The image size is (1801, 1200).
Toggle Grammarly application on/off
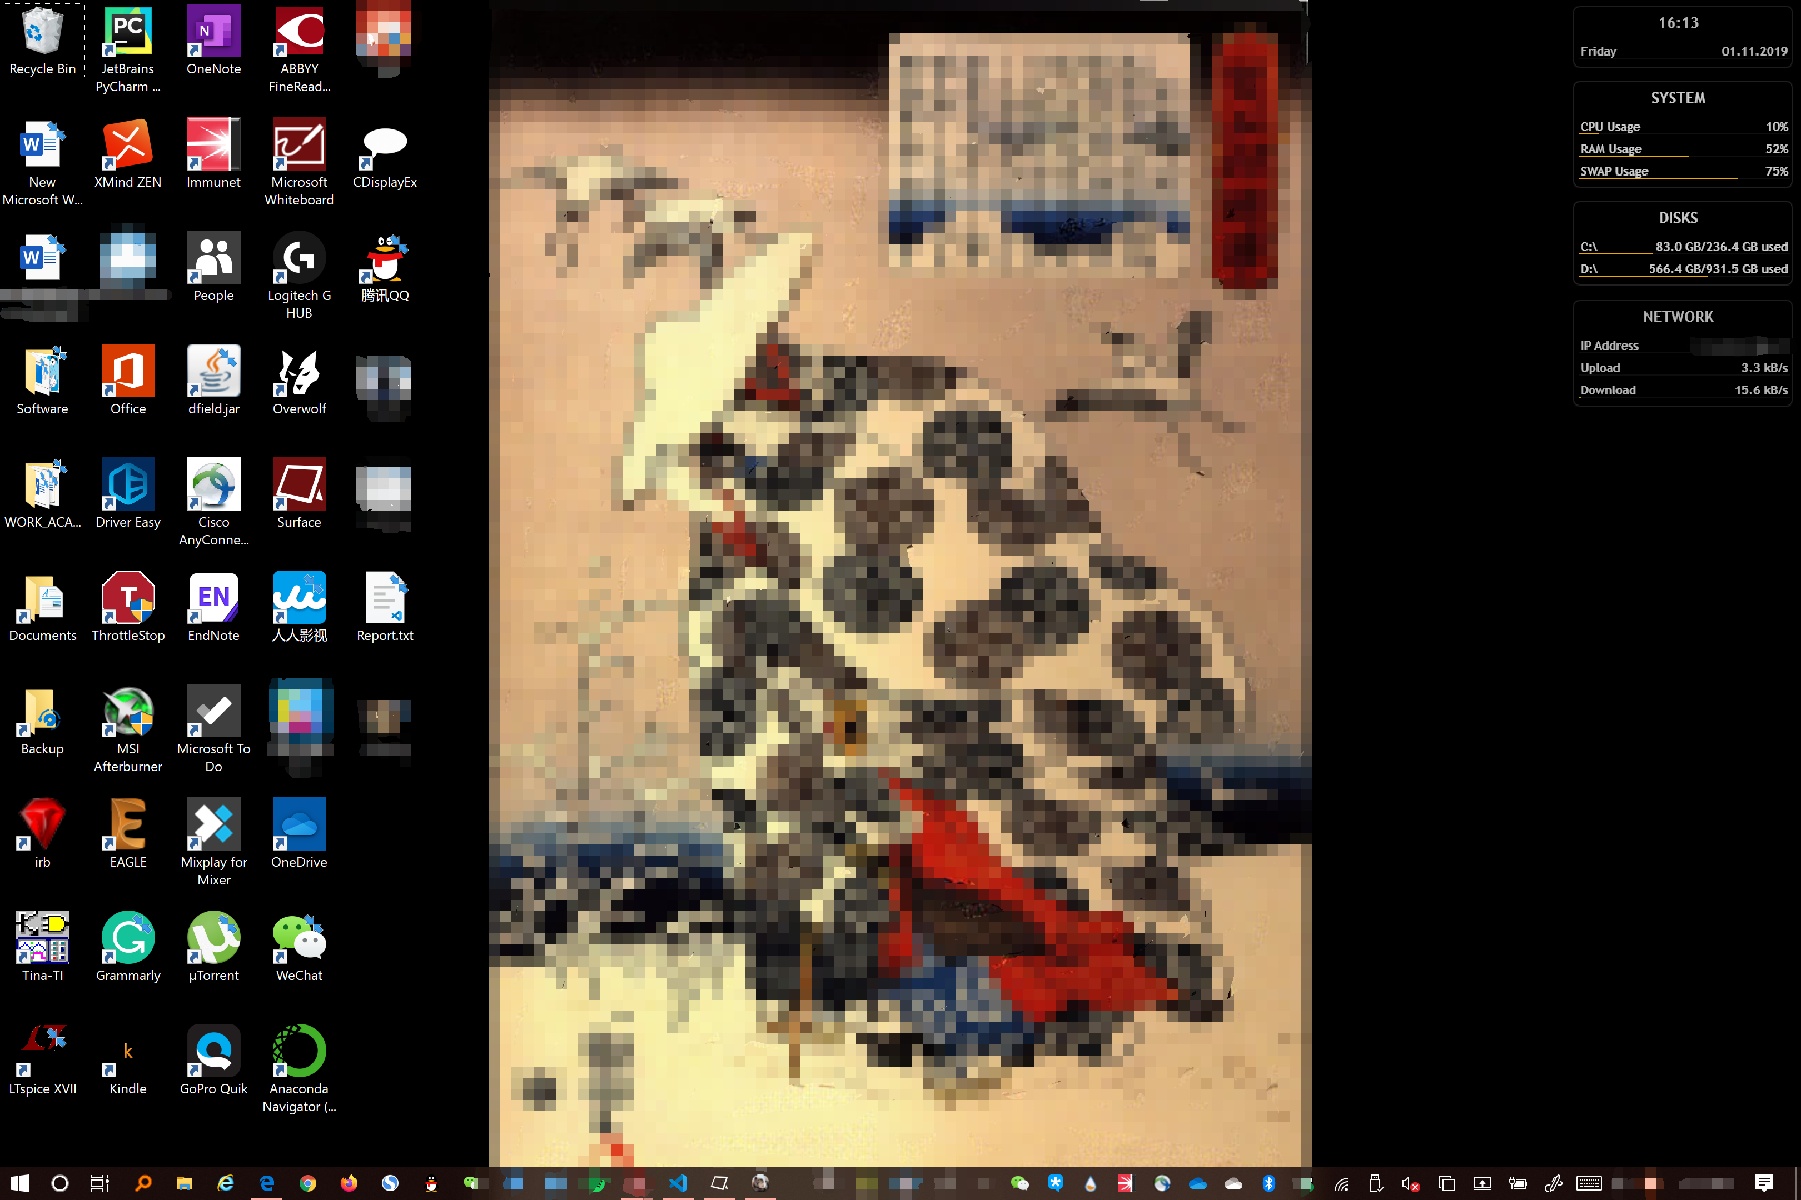click(126, 946)
